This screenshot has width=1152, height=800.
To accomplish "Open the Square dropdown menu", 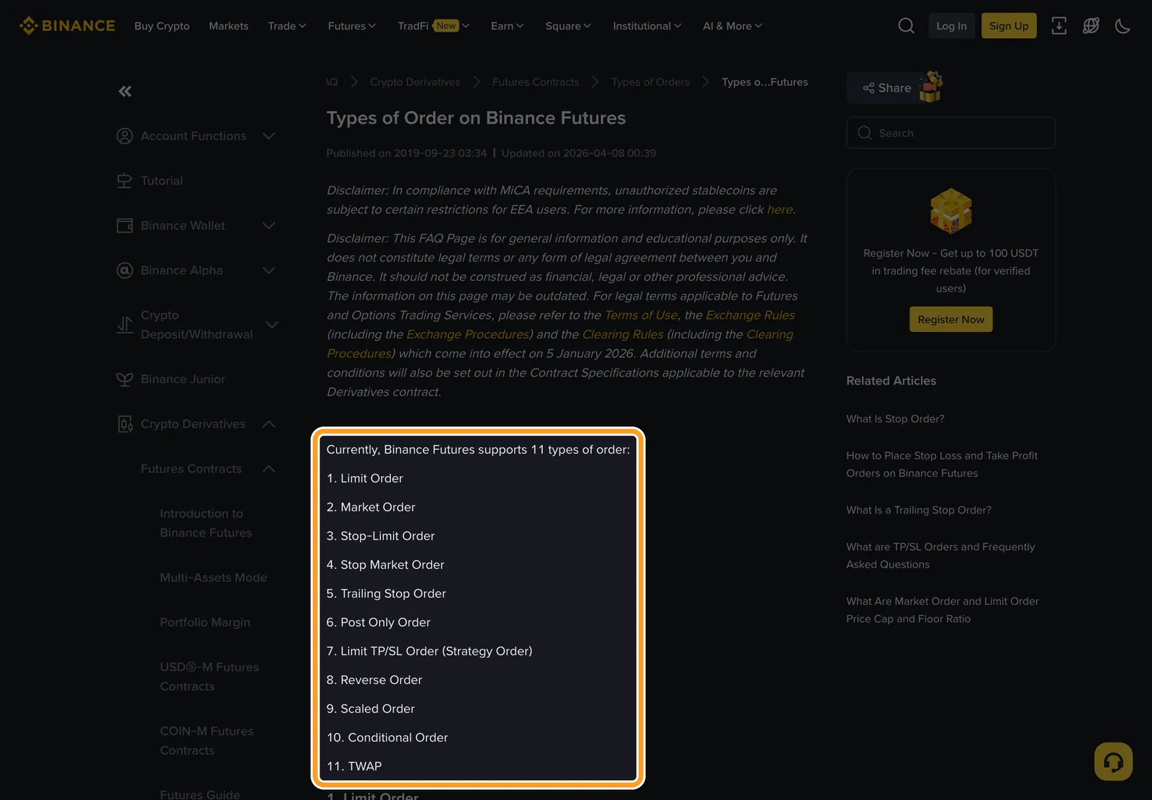I will pyautogui.click(x=568, y=26).
